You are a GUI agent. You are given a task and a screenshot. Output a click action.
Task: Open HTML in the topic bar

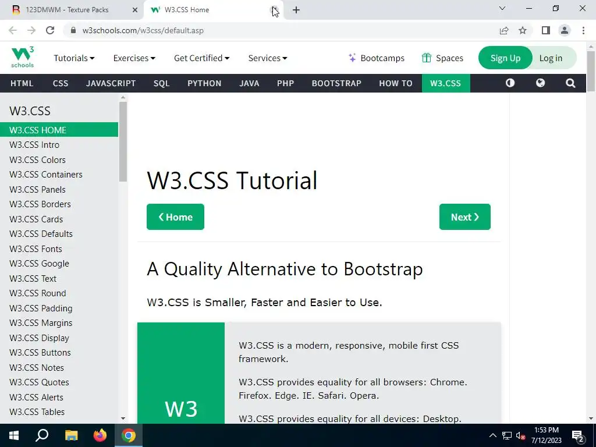[22, 83]
